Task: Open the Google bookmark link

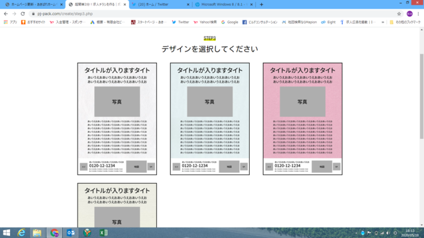Action: click(x=230, y=22)
